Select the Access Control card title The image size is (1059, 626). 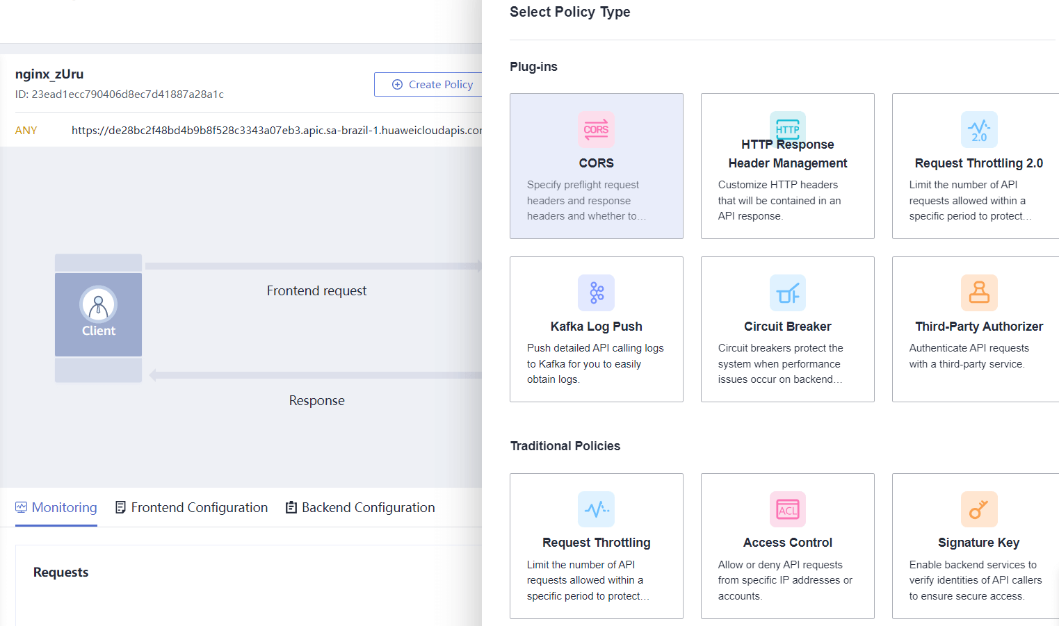coord(787,543)
